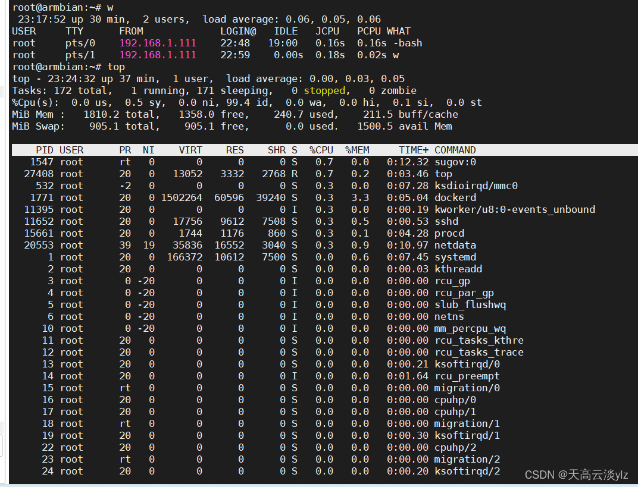Click the 19:00 idle time value
The width and height of the screenshot is (638, 487).
(283, 43)
